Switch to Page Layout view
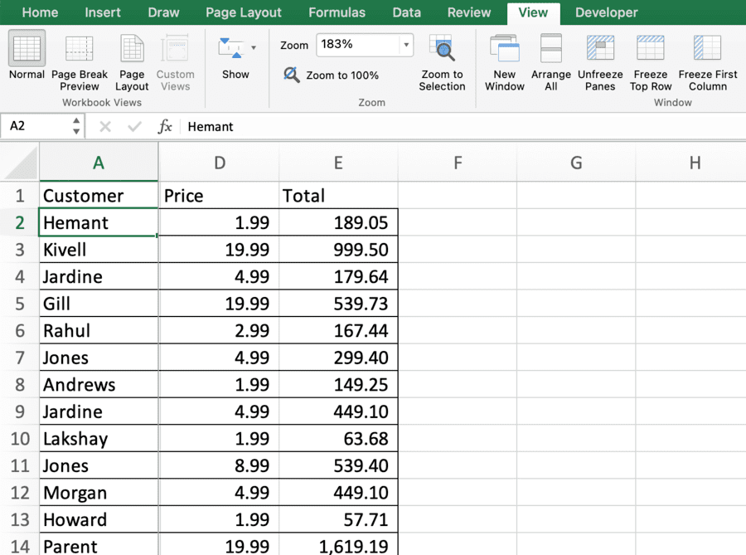 click(132, 63)
